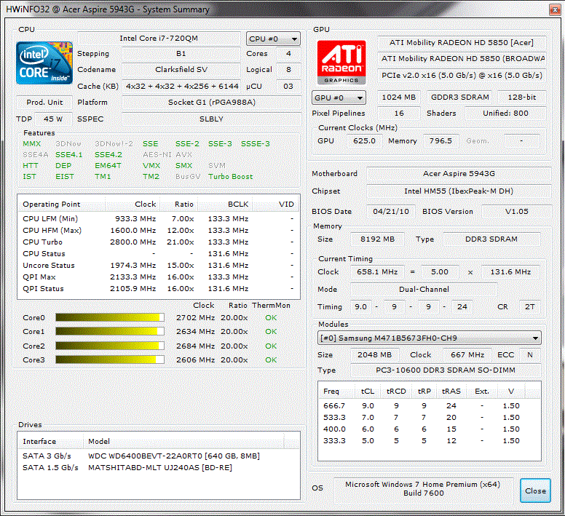Click the SSE4.2 feature label
Image resolution: width=565 pixels, height=516 pixels.
[108, 155]
